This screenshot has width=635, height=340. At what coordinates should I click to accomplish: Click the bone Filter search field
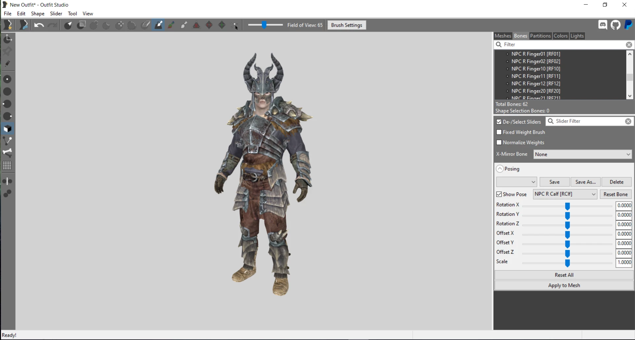pyautogui.click(x=563, y=44)
